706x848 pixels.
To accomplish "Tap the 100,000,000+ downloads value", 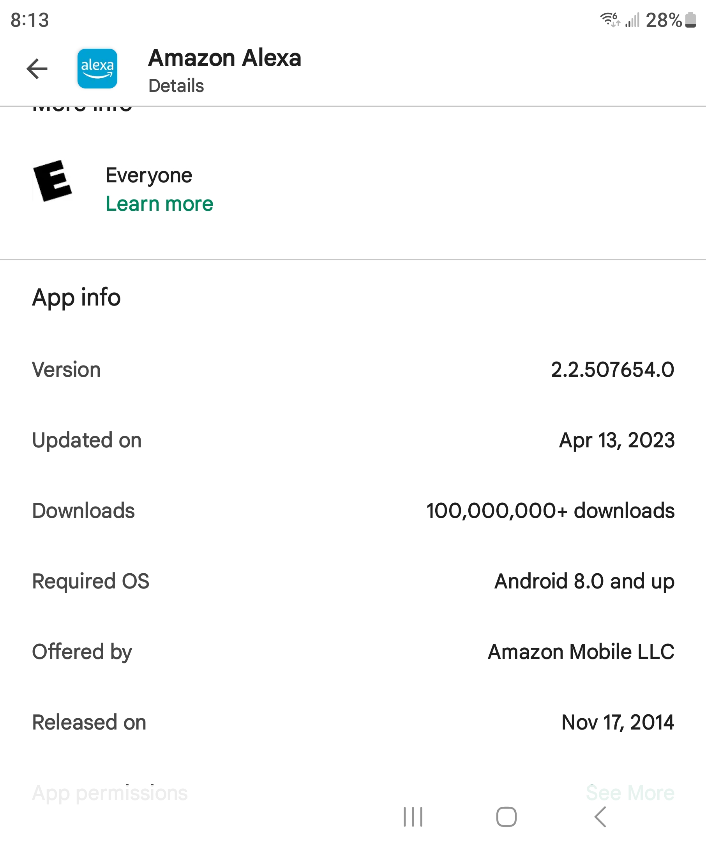I will (x=550, y=511).
